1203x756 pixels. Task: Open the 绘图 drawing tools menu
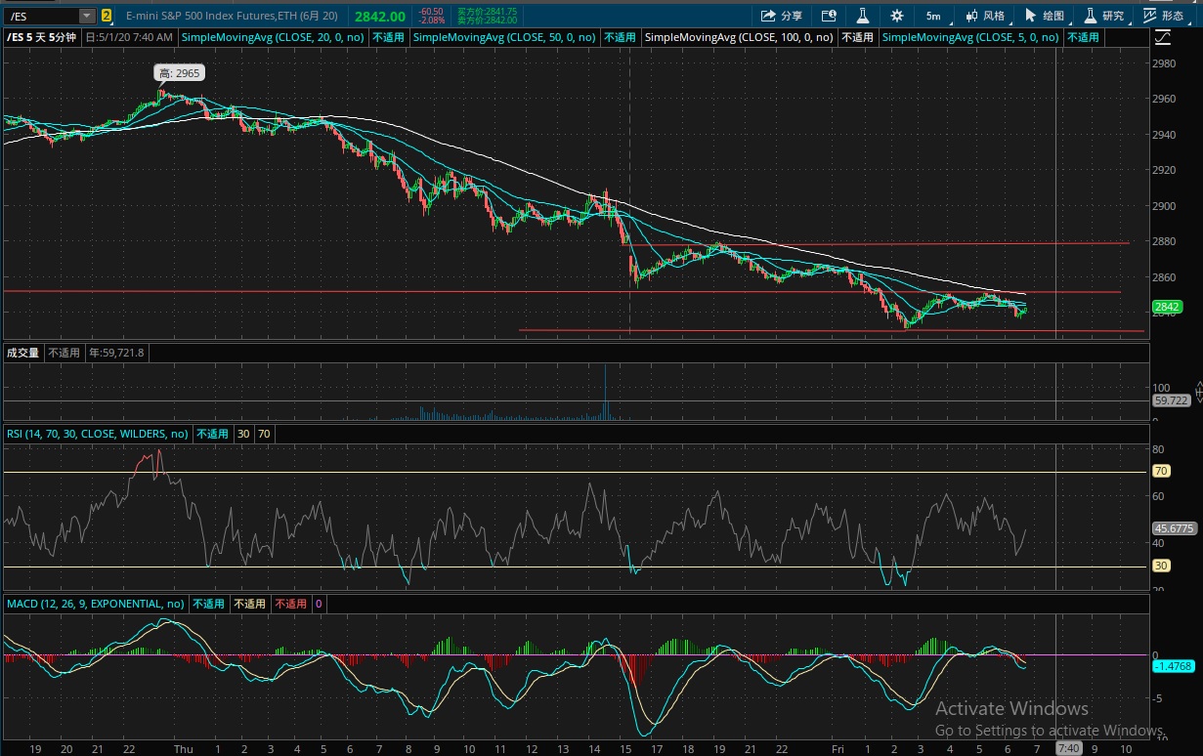tap(1045, 16)
